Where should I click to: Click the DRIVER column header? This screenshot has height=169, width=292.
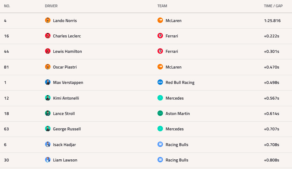pos(51,6)
